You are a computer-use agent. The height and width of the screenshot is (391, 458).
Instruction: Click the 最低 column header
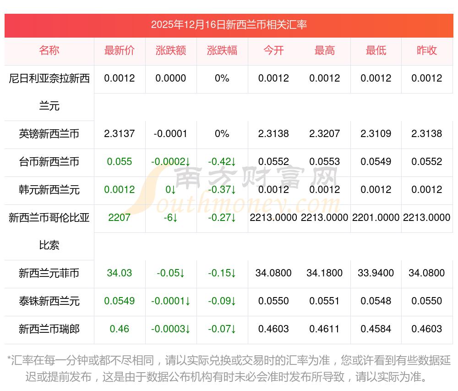point(376,50)
